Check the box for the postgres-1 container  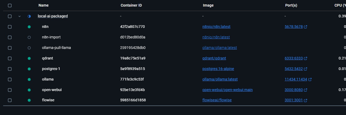(10, 69)
